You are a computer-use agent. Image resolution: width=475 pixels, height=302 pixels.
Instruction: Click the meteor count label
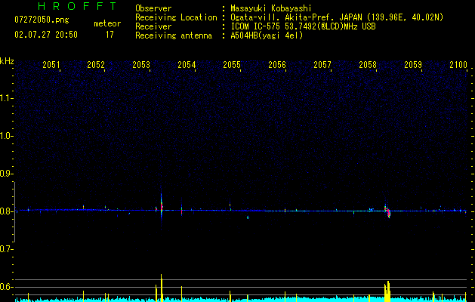point(107,23)
